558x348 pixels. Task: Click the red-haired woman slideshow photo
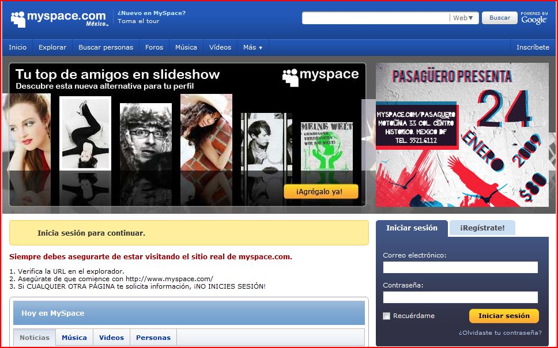pyautogui.click(x=27, y=133)
